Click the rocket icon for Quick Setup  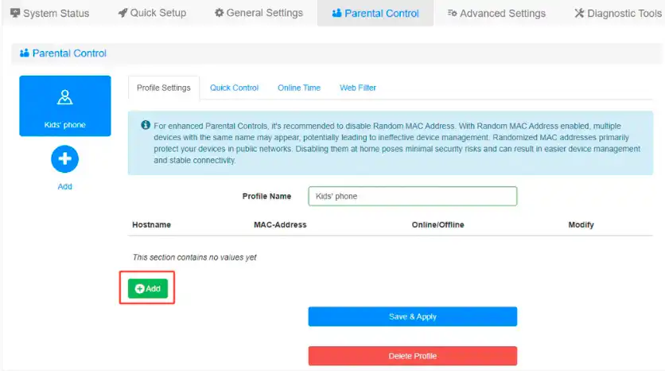[x=122, y=14]
